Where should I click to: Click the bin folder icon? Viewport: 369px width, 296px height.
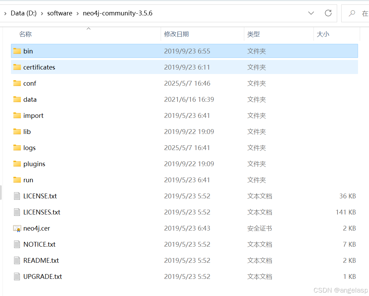coord(17,51)
